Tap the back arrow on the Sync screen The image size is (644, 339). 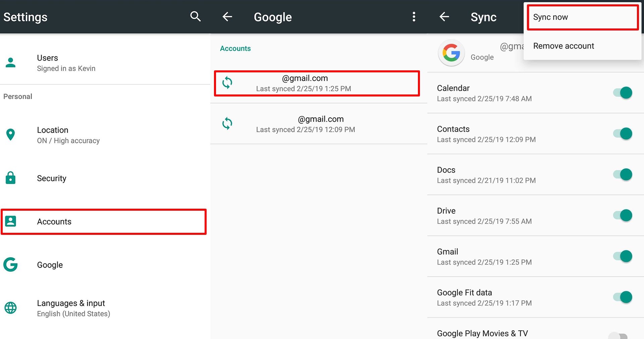444,17
